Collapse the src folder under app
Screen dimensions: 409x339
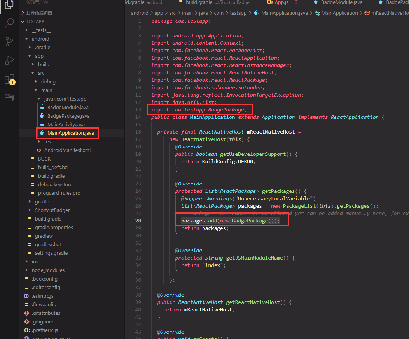tap(33, 73)
